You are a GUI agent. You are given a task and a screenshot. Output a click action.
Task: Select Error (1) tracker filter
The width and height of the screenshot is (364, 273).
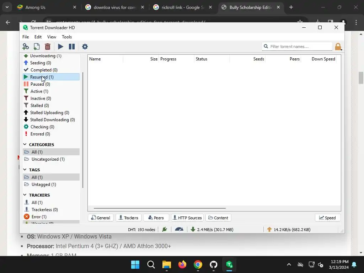[51, 216]
